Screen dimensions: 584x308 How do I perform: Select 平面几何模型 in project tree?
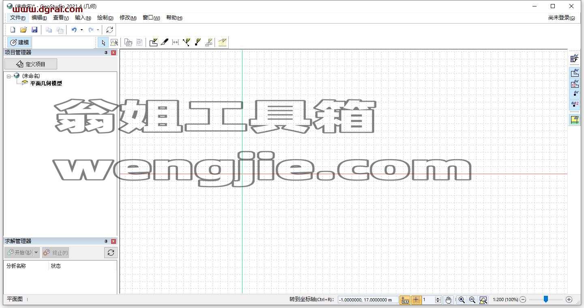tap(46, 83)
